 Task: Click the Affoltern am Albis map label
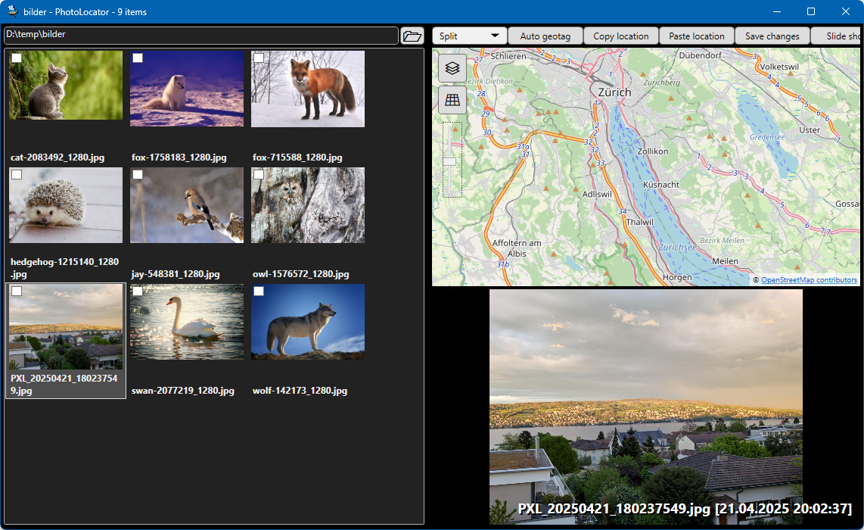pyautogui.click(x=517, y=248)
